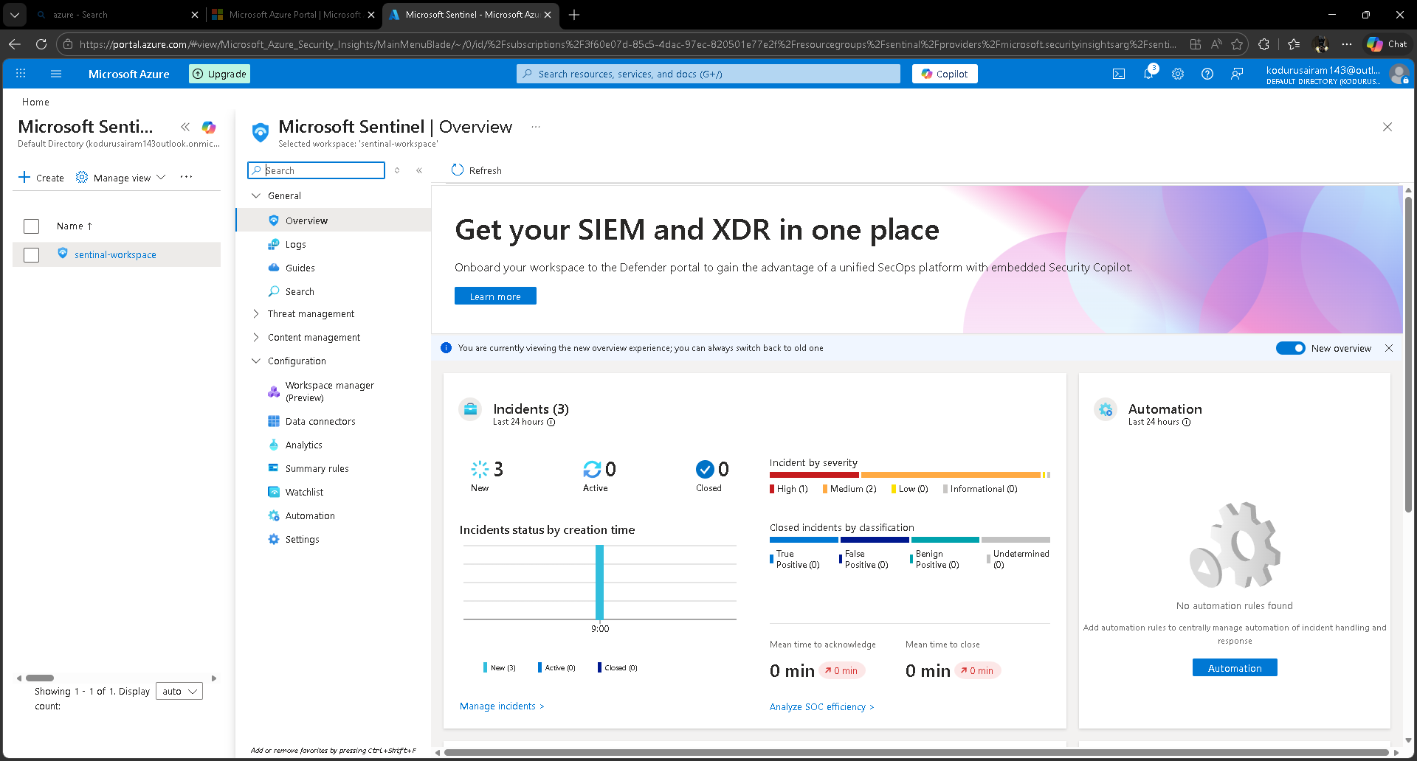Screen dimensions: 1417x761
Task: Open the notifications bell icon
Action: click(1148, 74)
